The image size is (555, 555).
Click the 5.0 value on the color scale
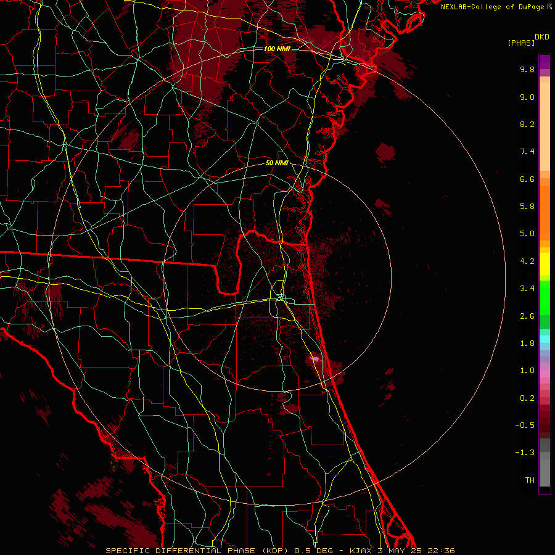(x=527, y=234)
